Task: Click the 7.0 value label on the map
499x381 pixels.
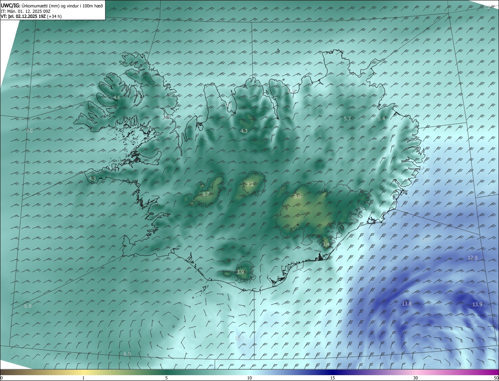Action: 29,131
